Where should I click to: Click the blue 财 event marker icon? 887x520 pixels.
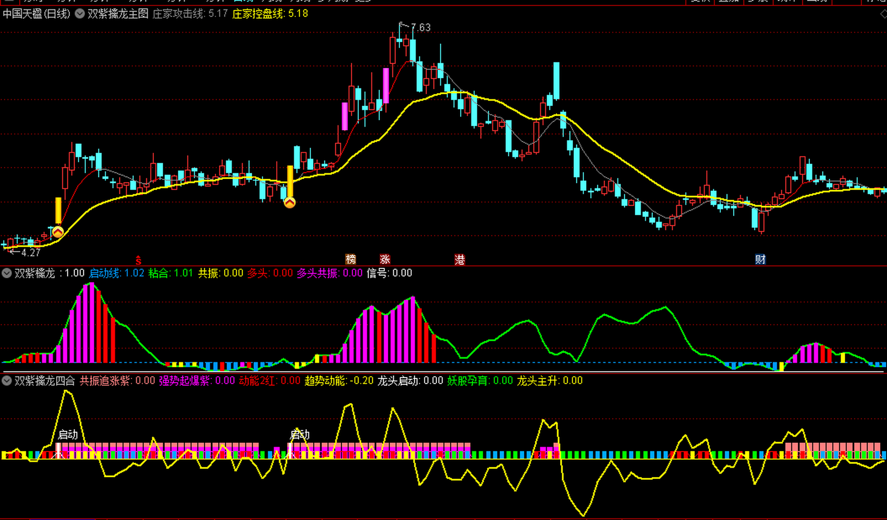tap(760, 259)
